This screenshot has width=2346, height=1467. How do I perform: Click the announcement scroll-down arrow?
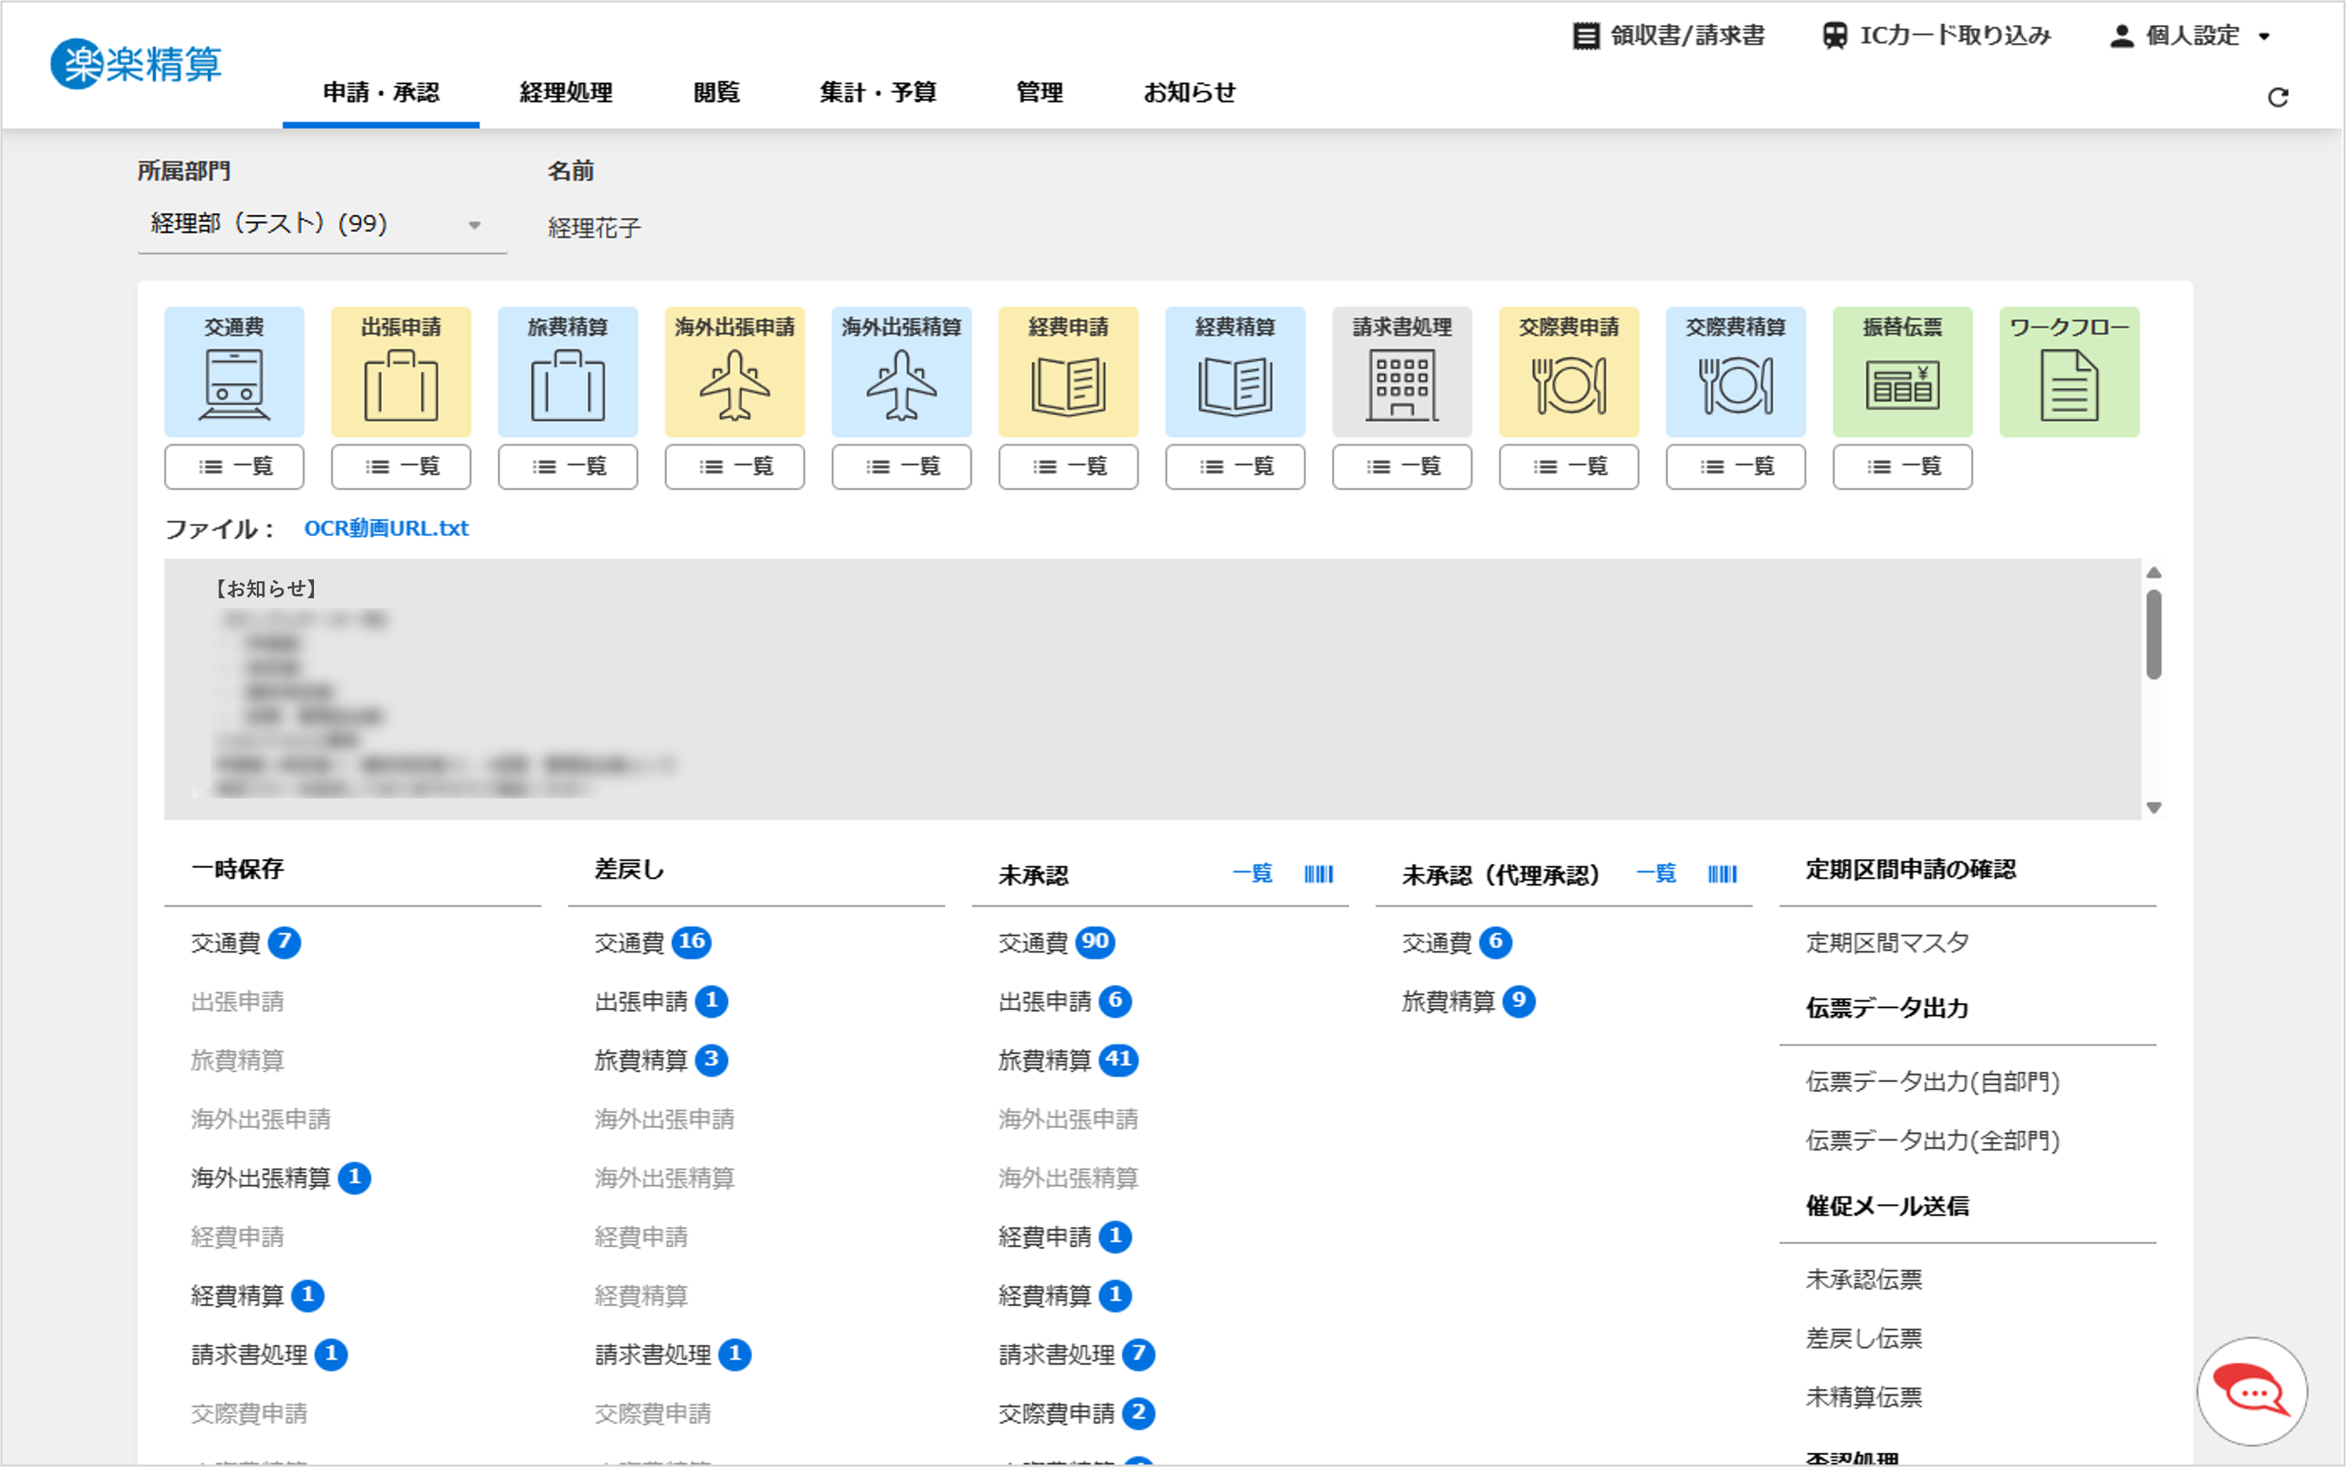(2153, 807)
